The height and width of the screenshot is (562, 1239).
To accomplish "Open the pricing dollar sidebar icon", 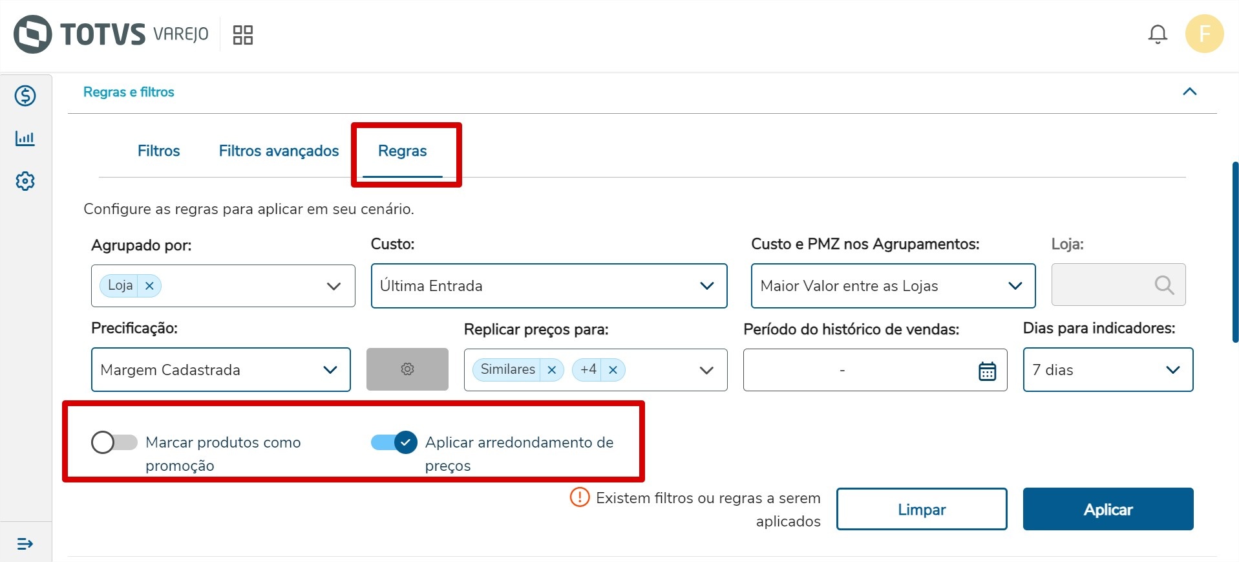I will click(x=25, y=96).
